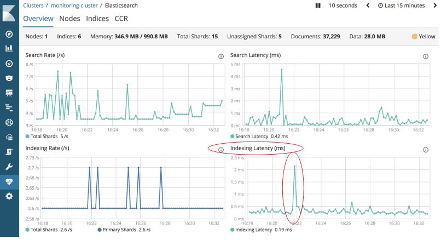Click the 'Nodes: 1' summary stat
This screenshot has width=441, height=241.
[37, 37]
